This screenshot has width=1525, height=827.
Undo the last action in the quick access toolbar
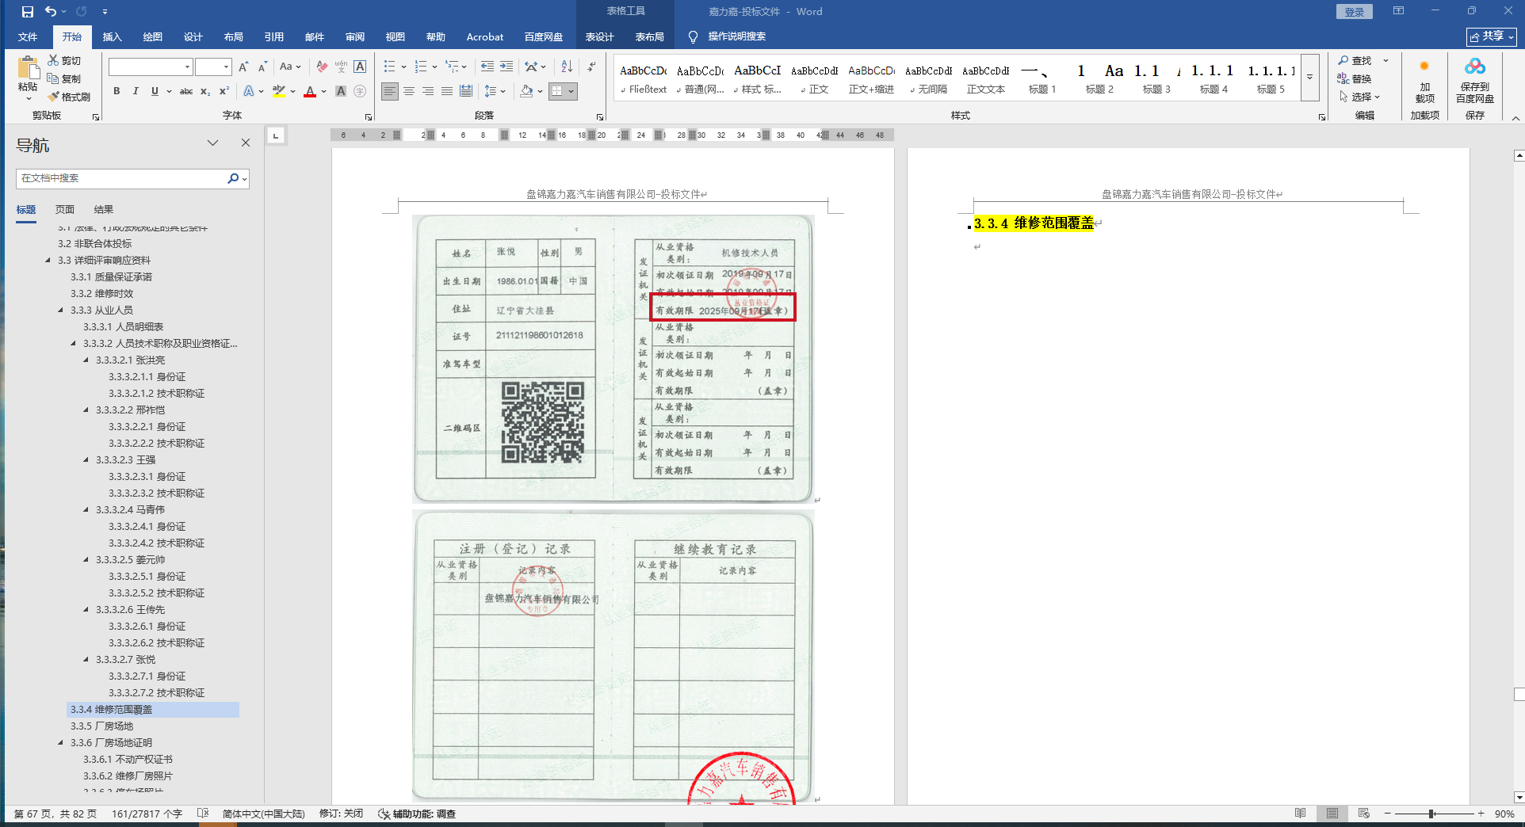point(51,12)
